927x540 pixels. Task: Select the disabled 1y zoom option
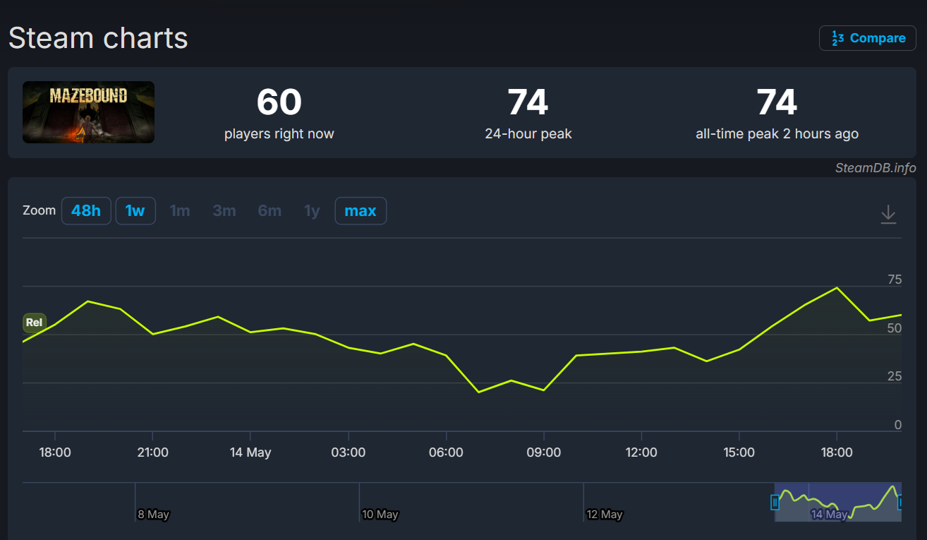[x=312, y=210]
